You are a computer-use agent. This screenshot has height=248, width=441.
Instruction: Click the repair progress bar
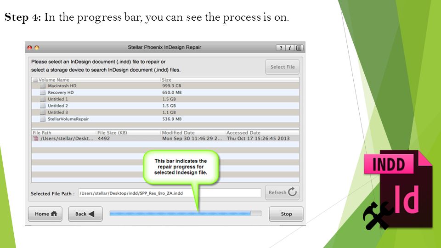pos(185,214)
